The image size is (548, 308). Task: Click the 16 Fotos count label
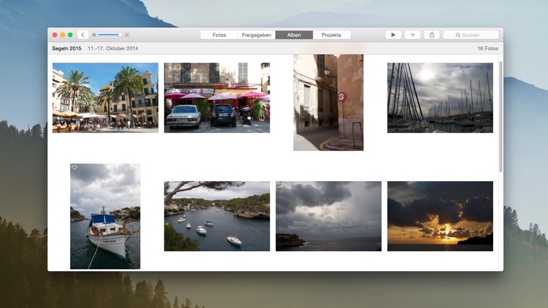[x=487, y=48]
